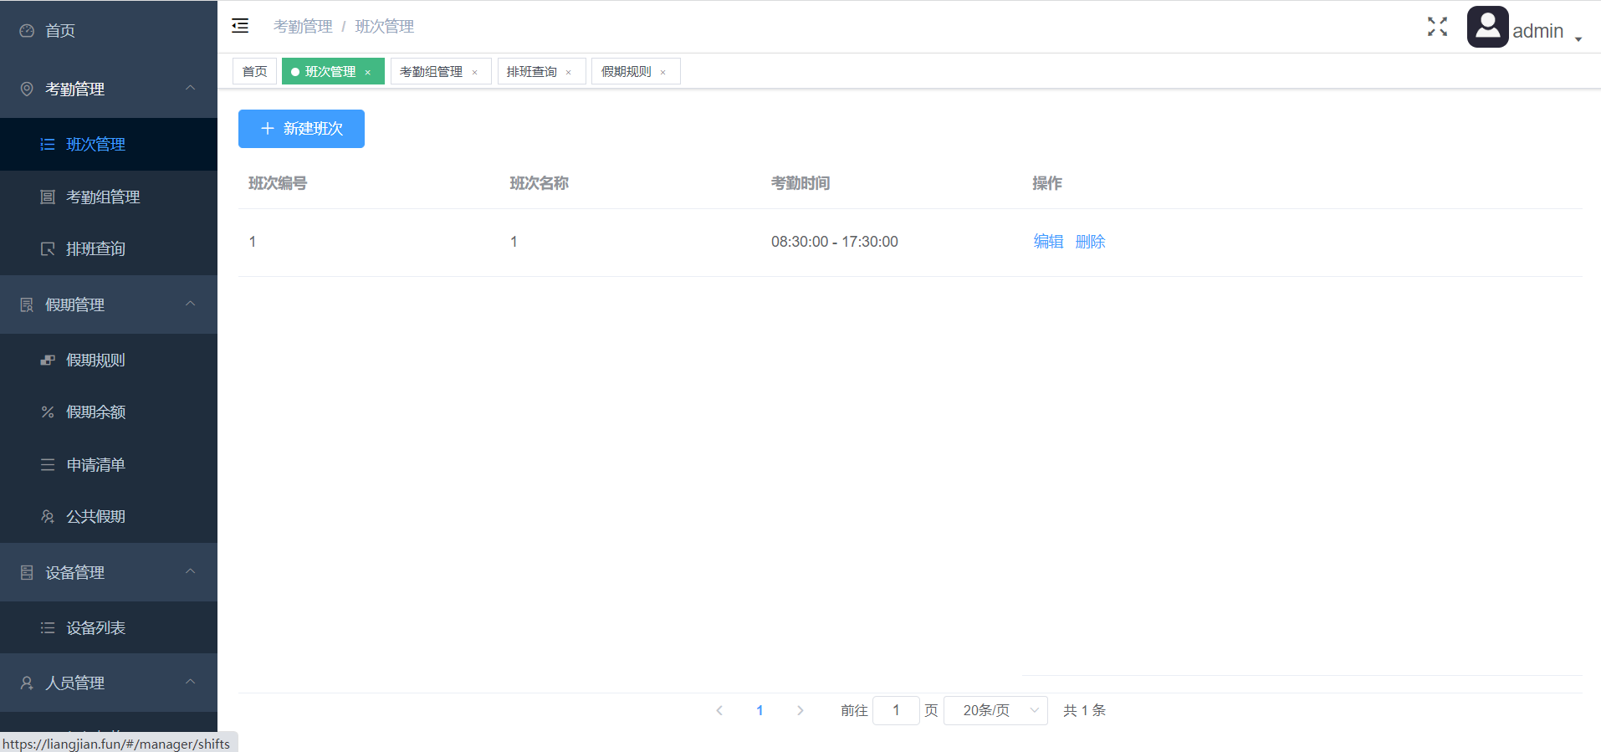Click 删除 link for shift 1

(1090, 242)
